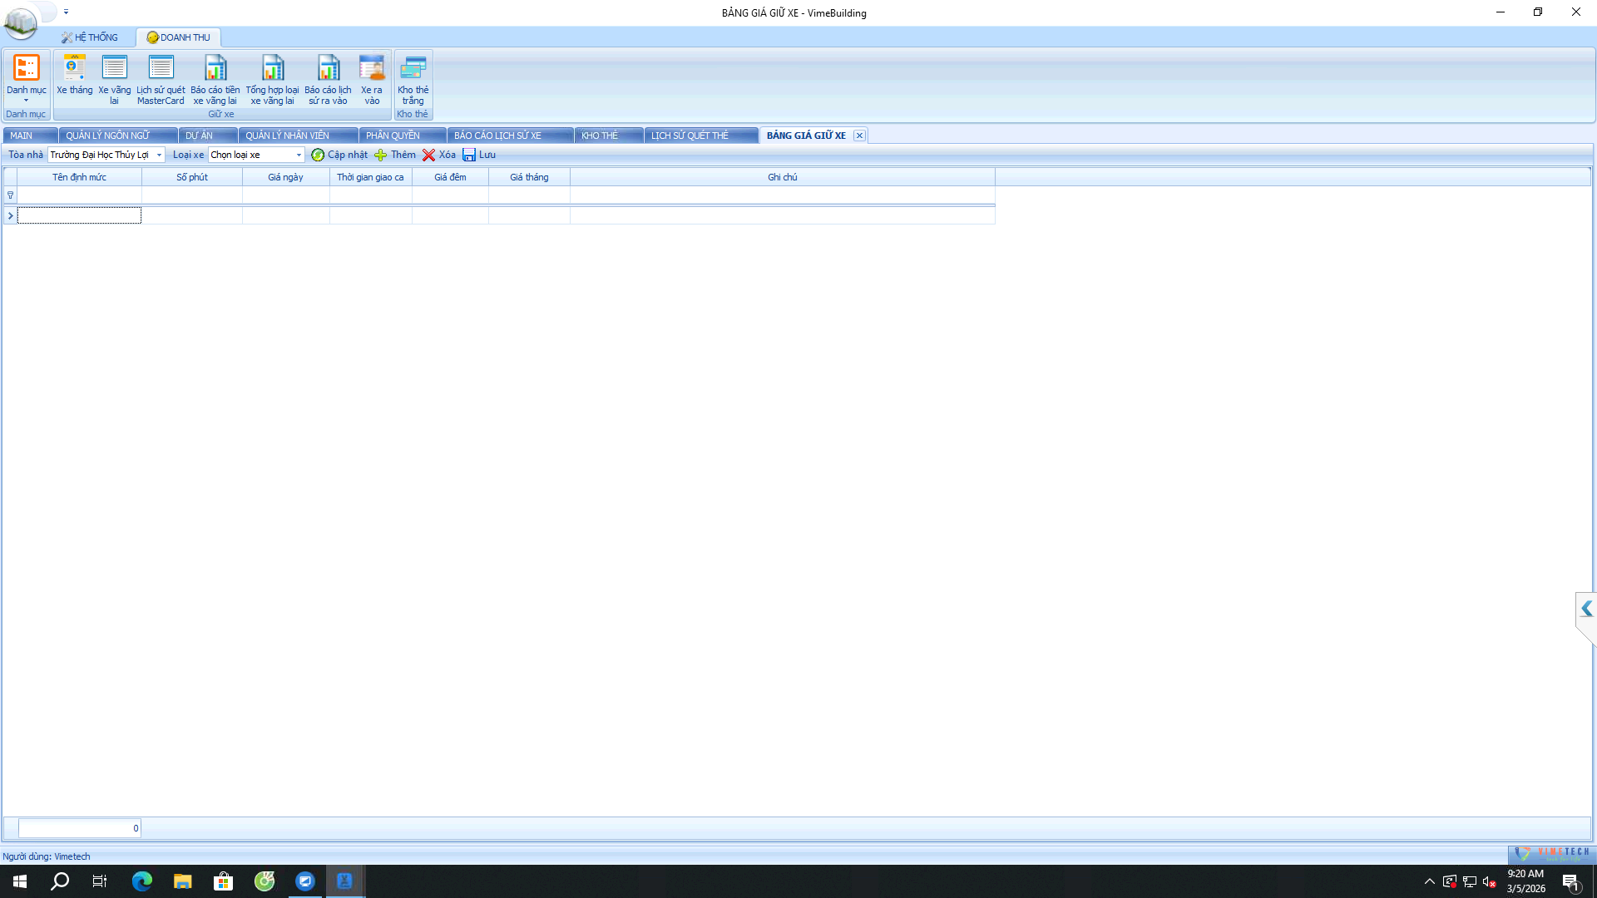Click the Lưu save button
The image size is (1597, 898).
pyautogui.click(x=479, y=155)
